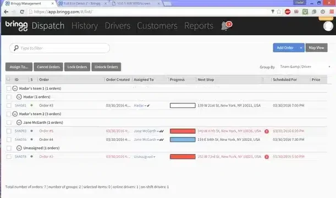Click blue progress bar for Order #4

pos(183,140)
